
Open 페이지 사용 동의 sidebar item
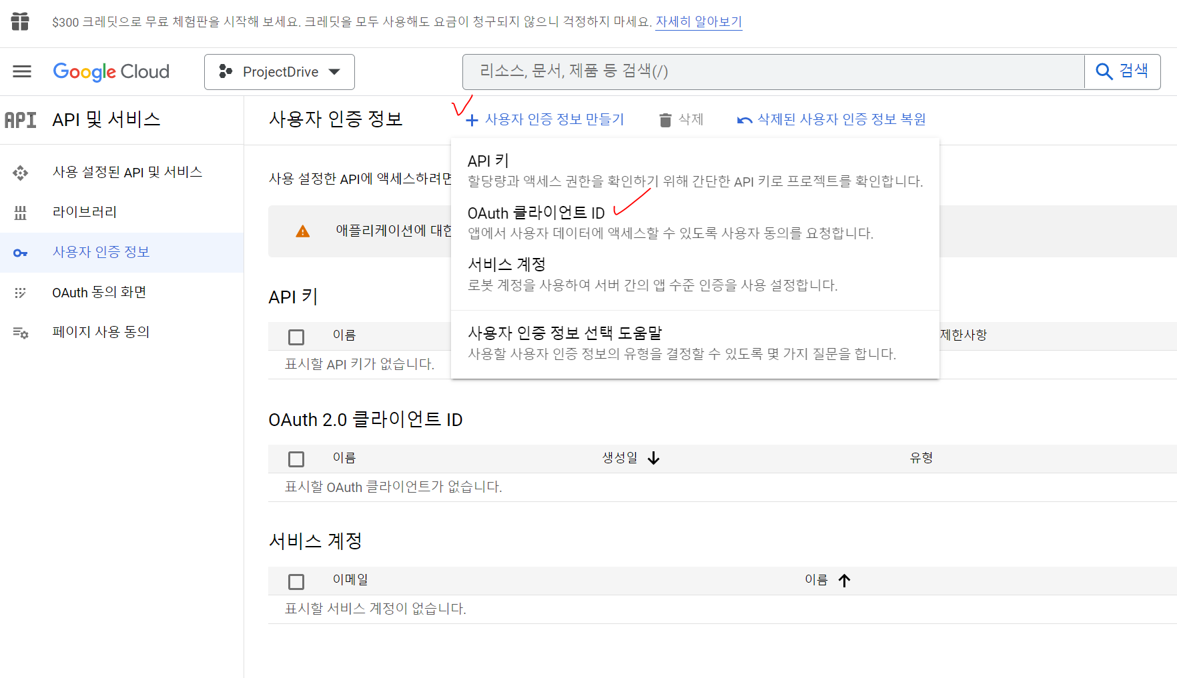click(x=121, y=333)
